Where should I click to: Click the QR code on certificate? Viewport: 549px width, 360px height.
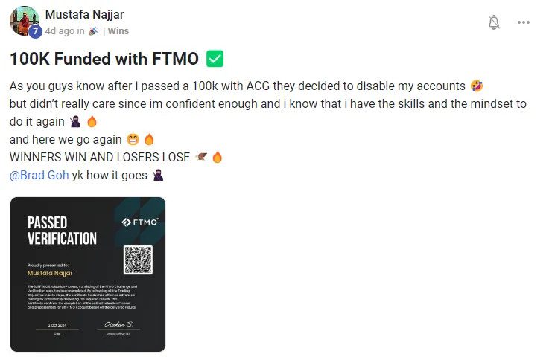tap(138, 260)
